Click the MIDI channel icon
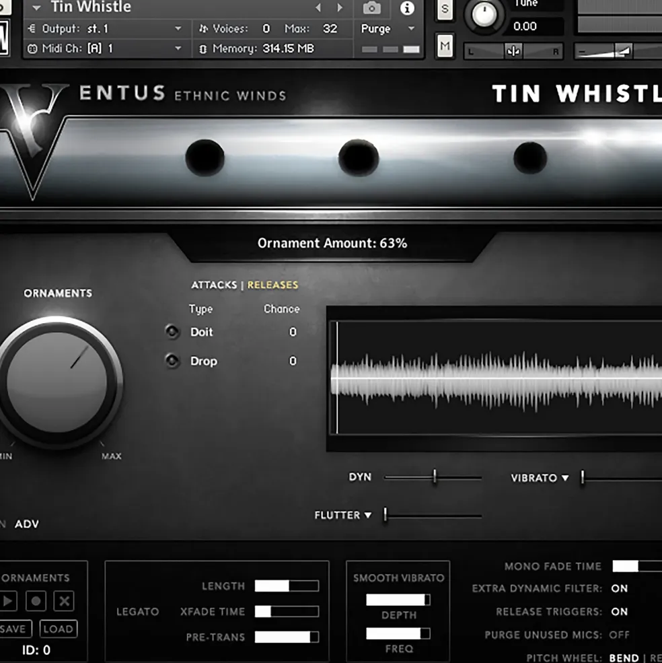The width and height of the screenshot is (662, 663). [x=32, y=48]
